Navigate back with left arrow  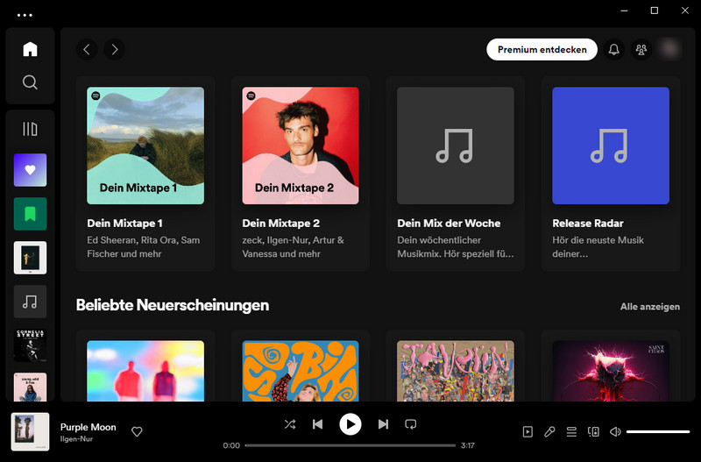click(87, 49)
